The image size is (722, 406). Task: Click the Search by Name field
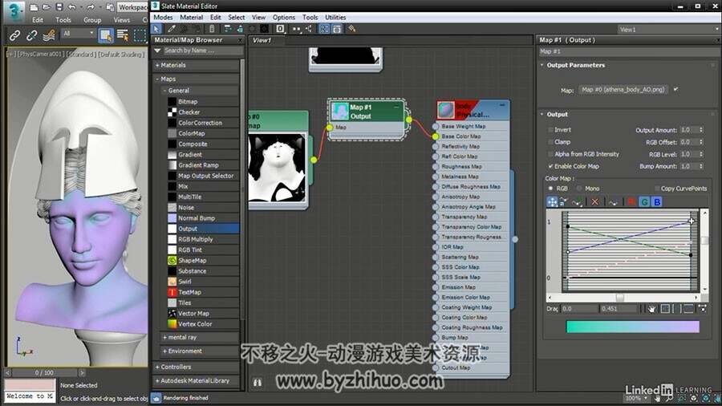coord(203,51)
